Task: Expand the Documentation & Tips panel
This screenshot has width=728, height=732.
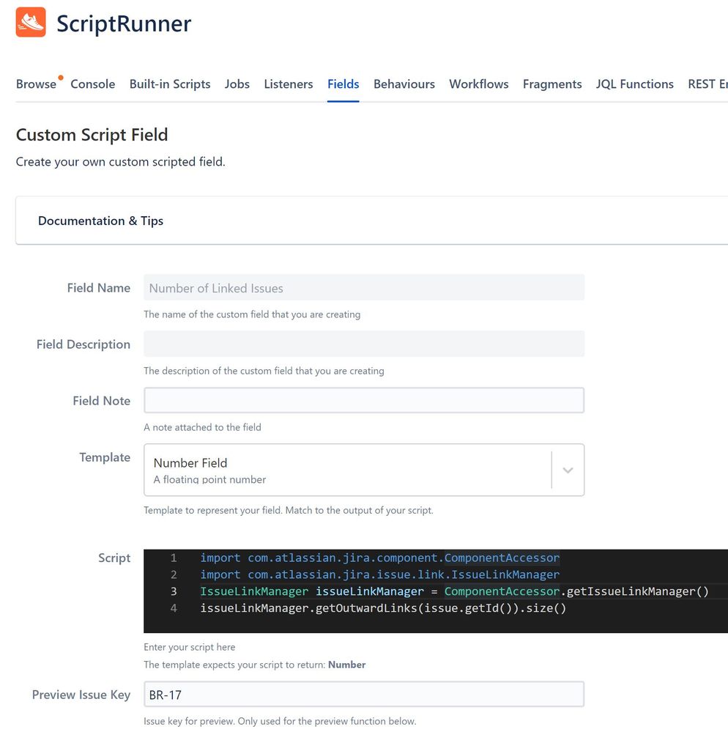Action: (x=100, y=221)
